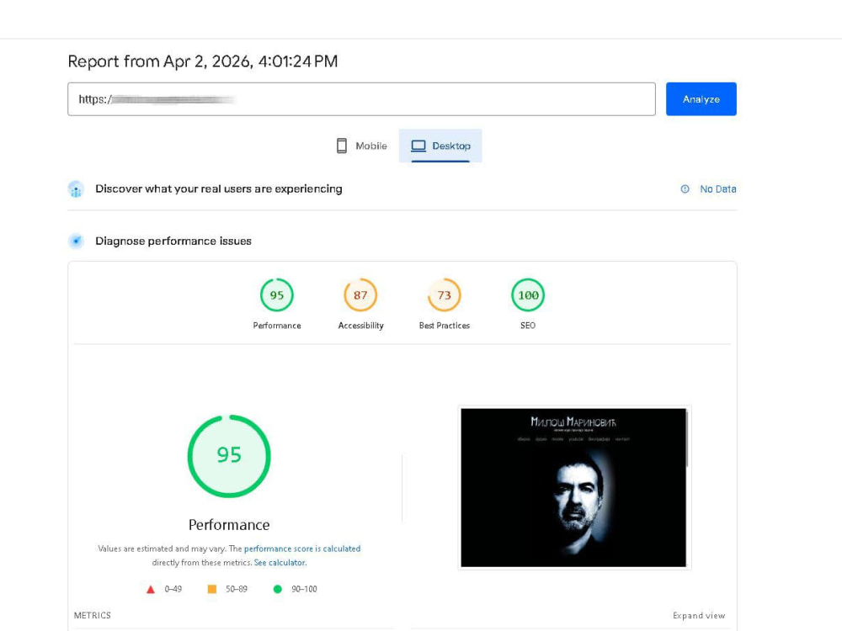Switch to the Desktop tab
Viewport: 842px width, 631px height.
[x=440, y=146]
